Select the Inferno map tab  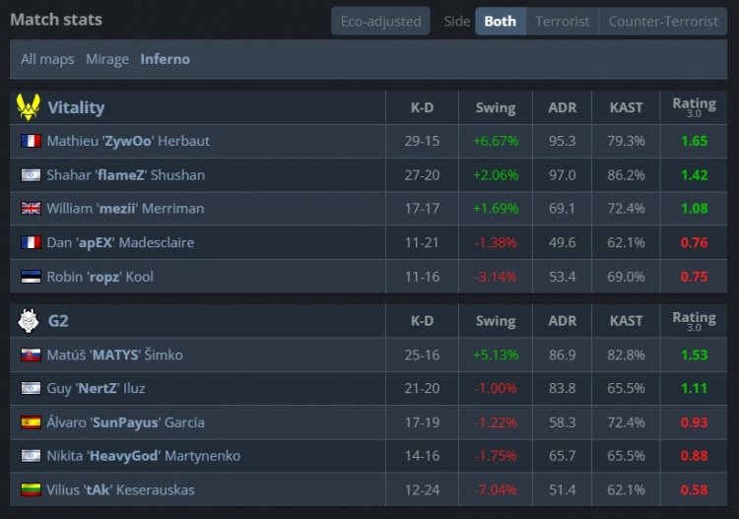click(166, 59)
